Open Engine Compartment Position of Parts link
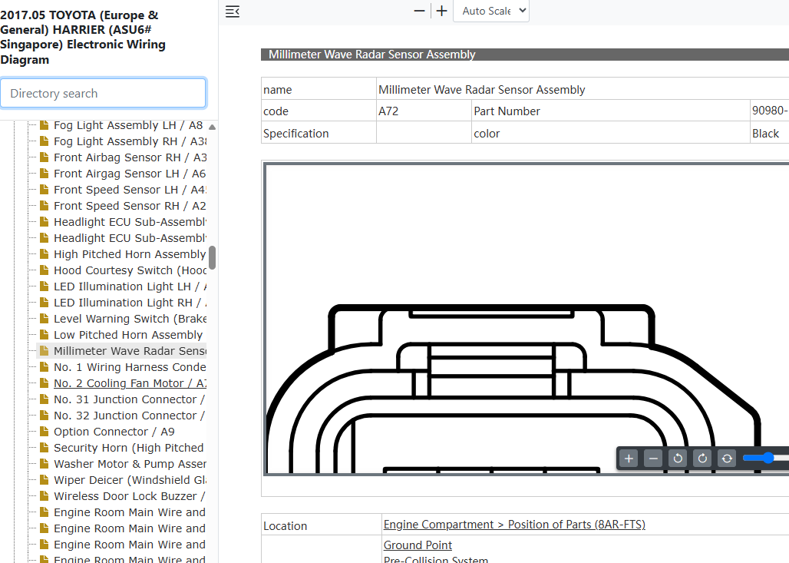 [x=514, y=525]
